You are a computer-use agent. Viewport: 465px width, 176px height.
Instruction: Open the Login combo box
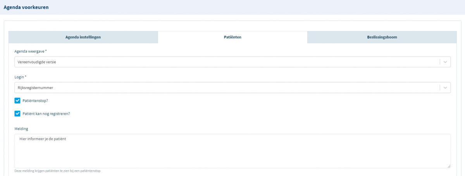point(227,88)
